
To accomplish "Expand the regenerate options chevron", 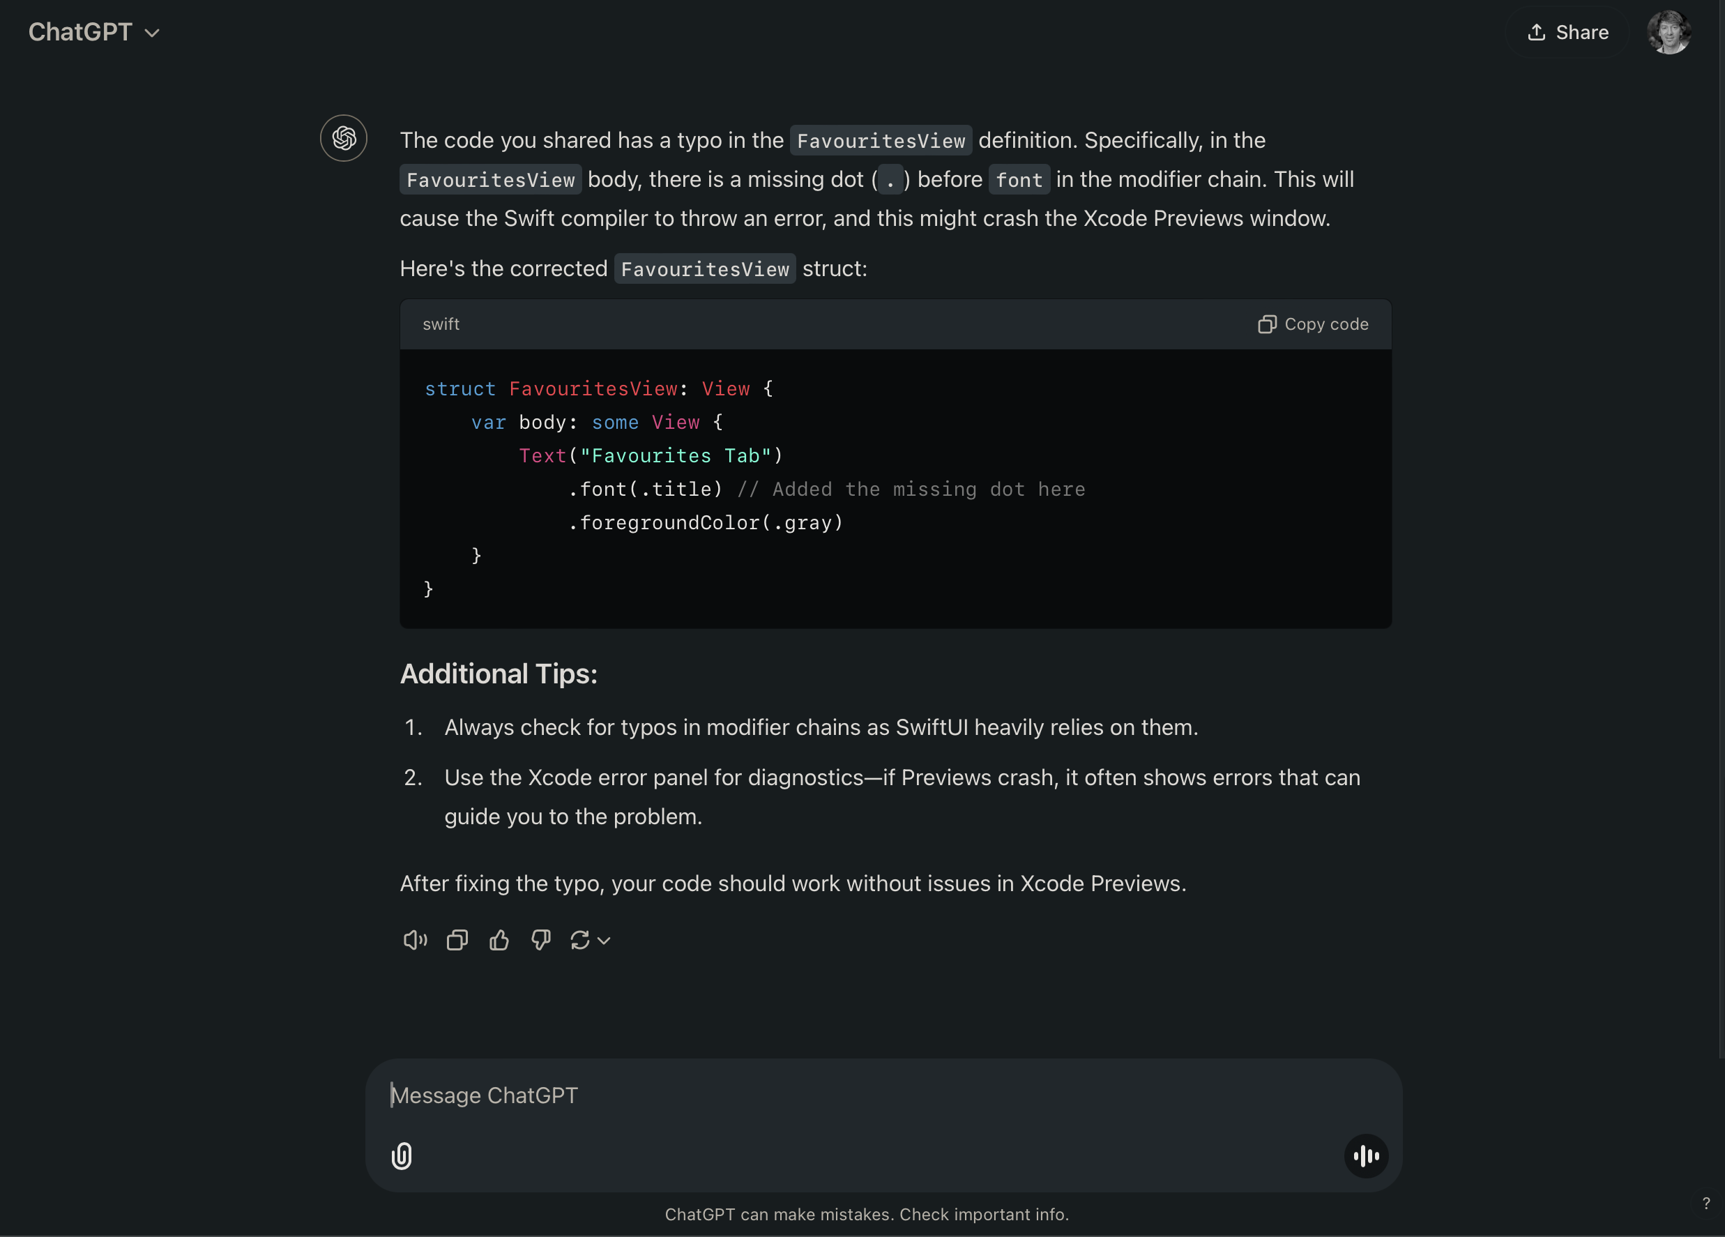I will tap(604, 941).
